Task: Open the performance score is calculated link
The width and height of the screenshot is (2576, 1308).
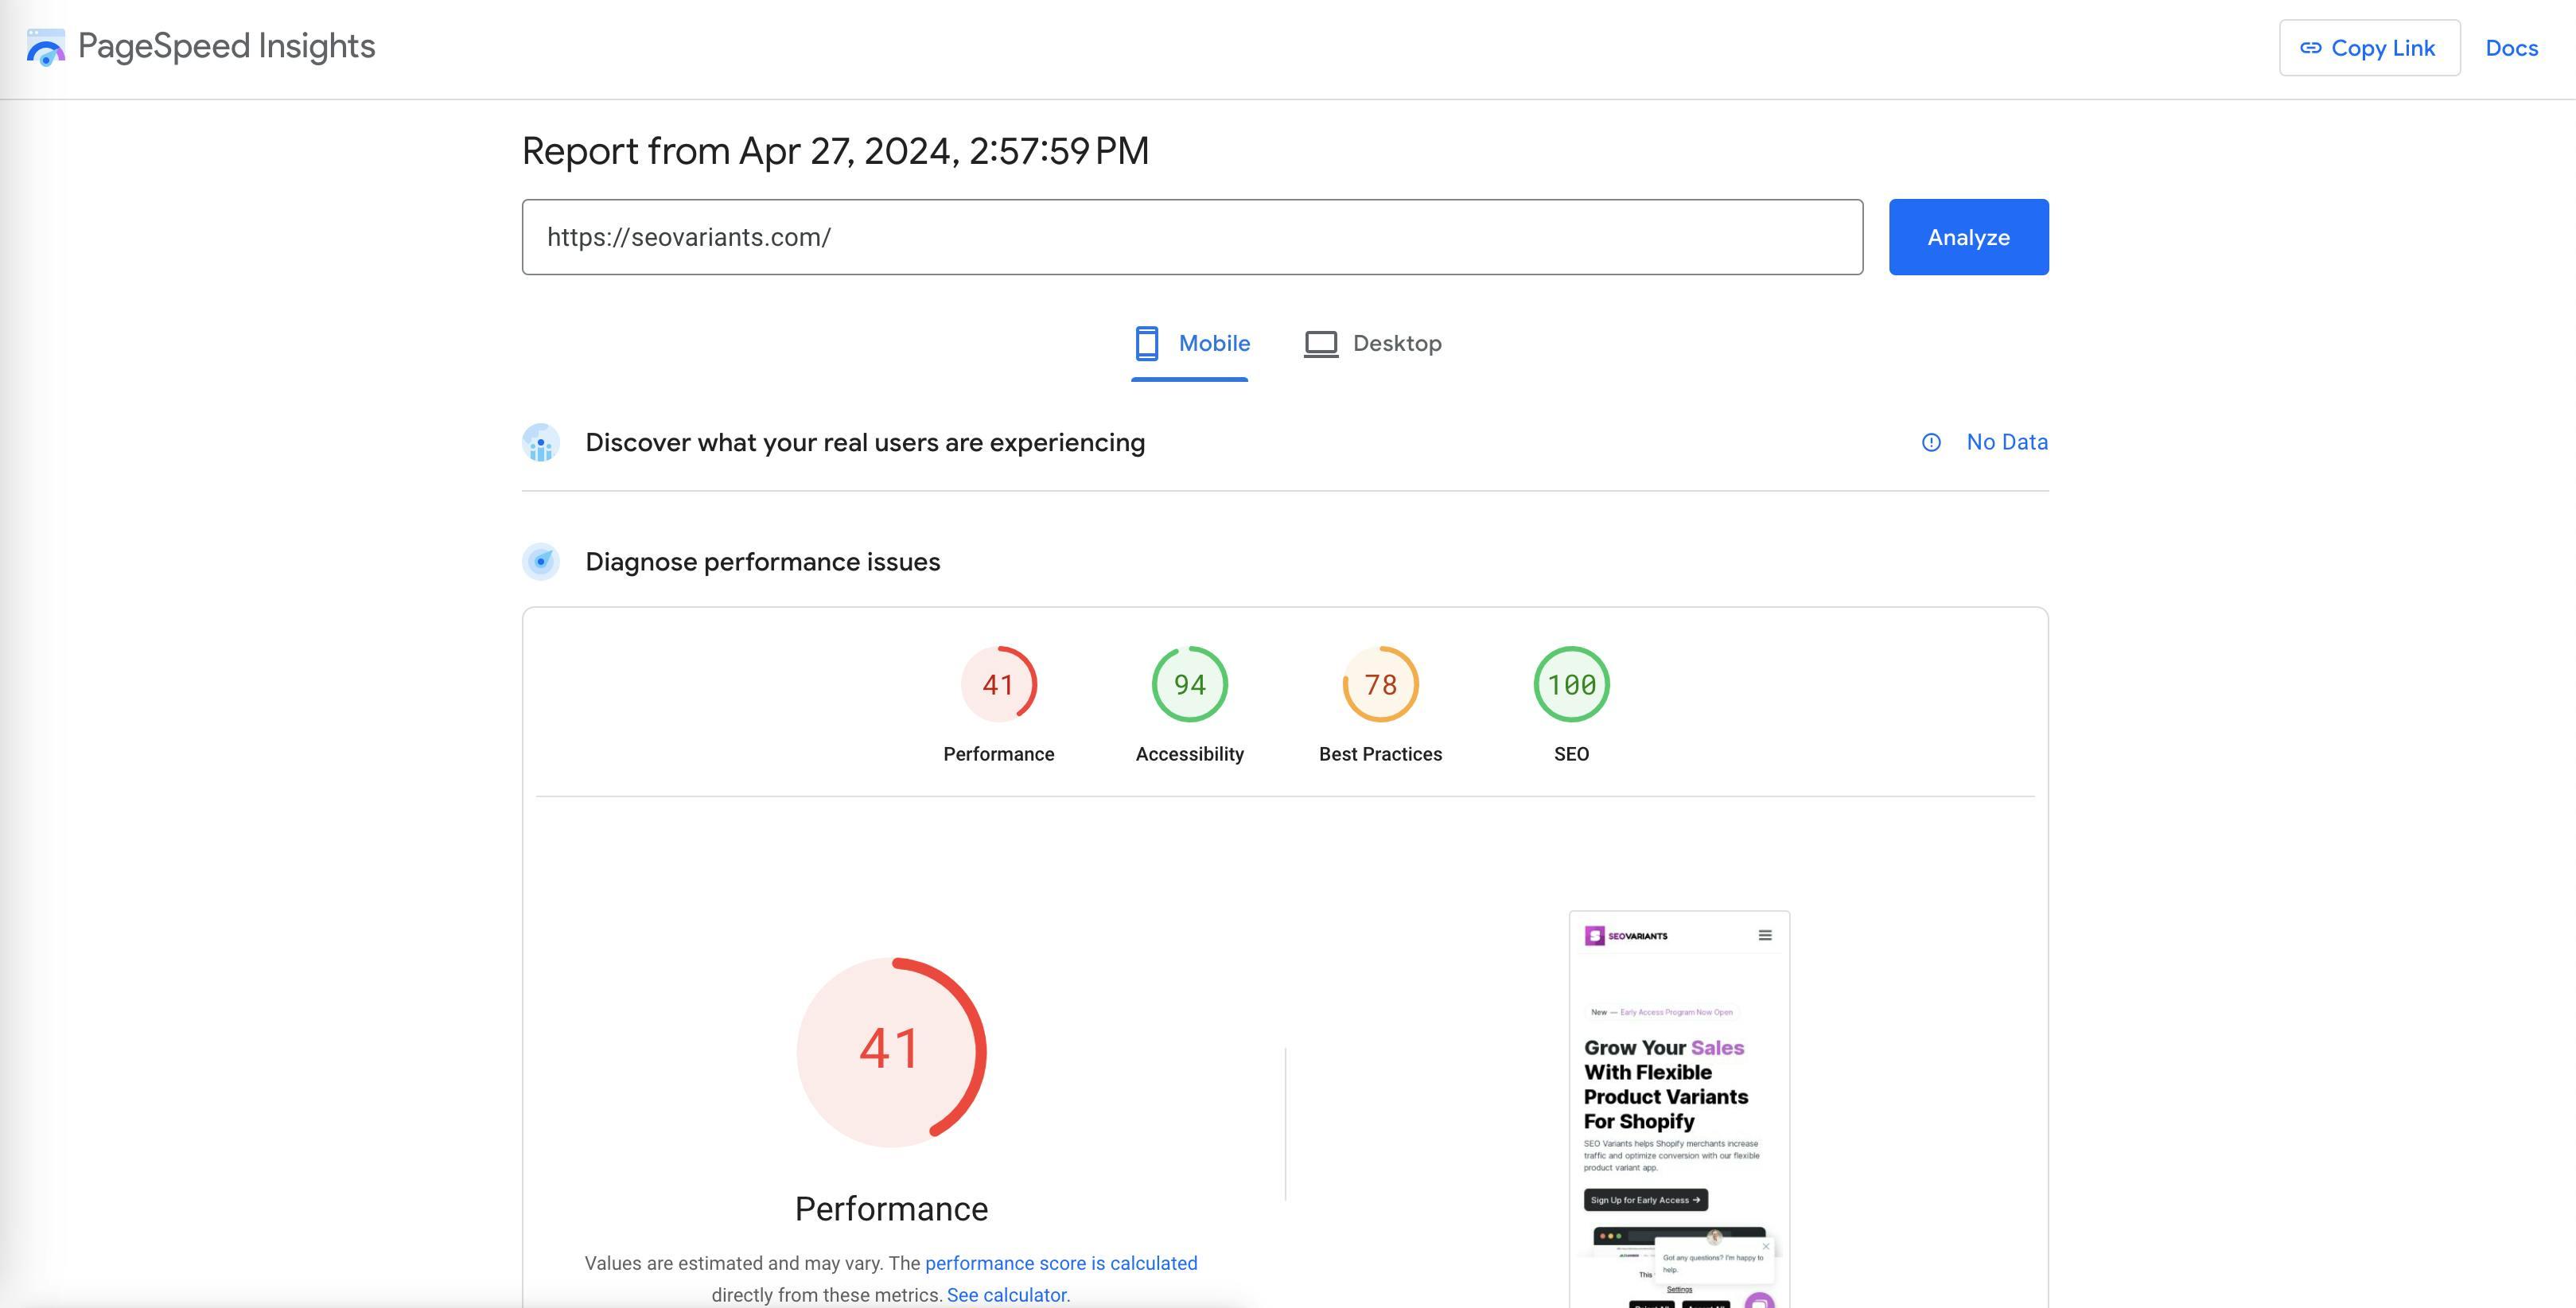Action: (x=1061, y=1263)
